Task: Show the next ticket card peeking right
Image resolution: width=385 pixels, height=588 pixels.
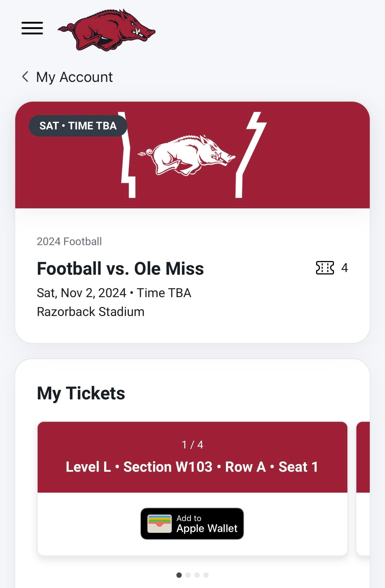Action: (363, 488)
